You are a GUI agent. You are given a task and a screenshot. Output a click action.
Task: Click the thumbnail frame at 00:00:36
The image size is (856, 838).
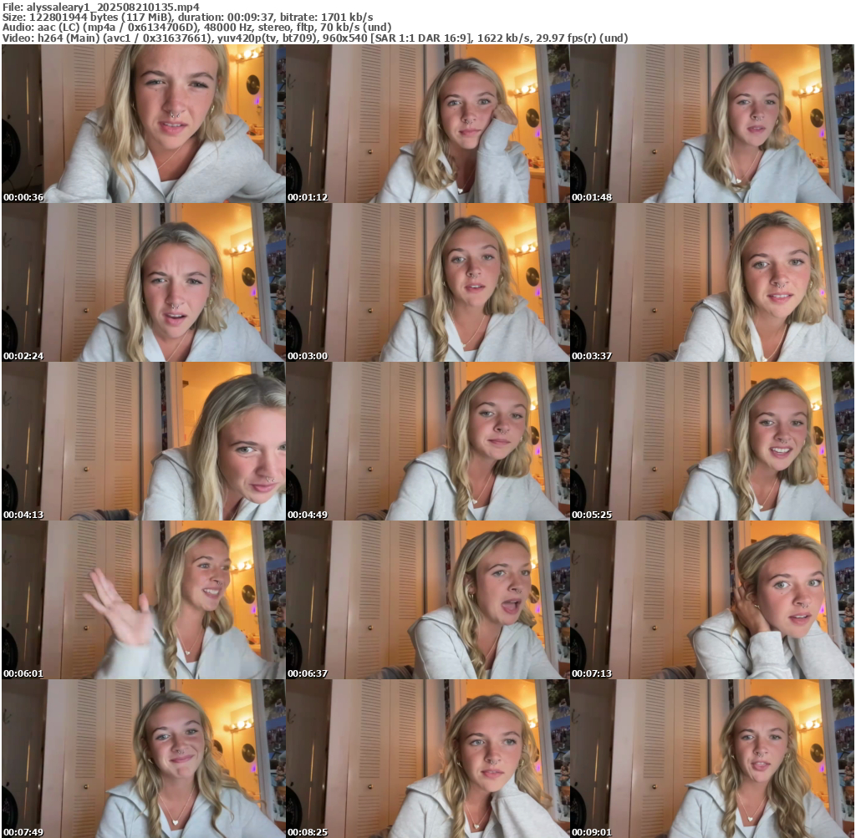[x=144, y=124]
